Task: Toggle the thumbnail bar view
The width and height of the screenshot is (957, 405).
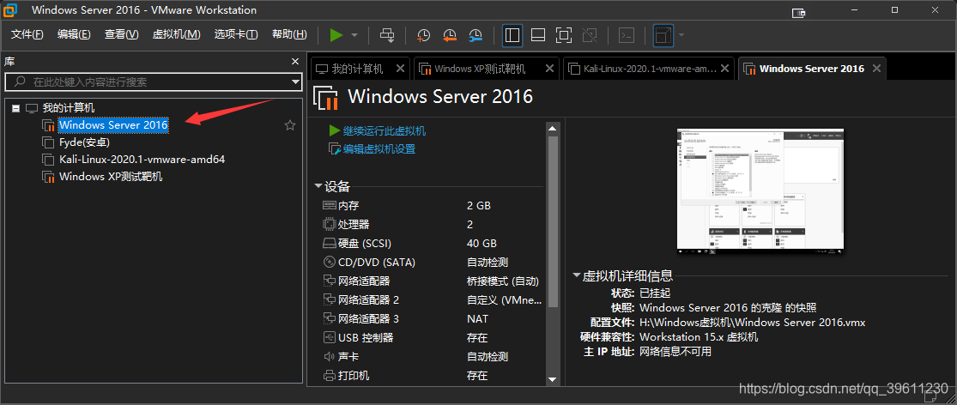Action: tap(537, 35)
